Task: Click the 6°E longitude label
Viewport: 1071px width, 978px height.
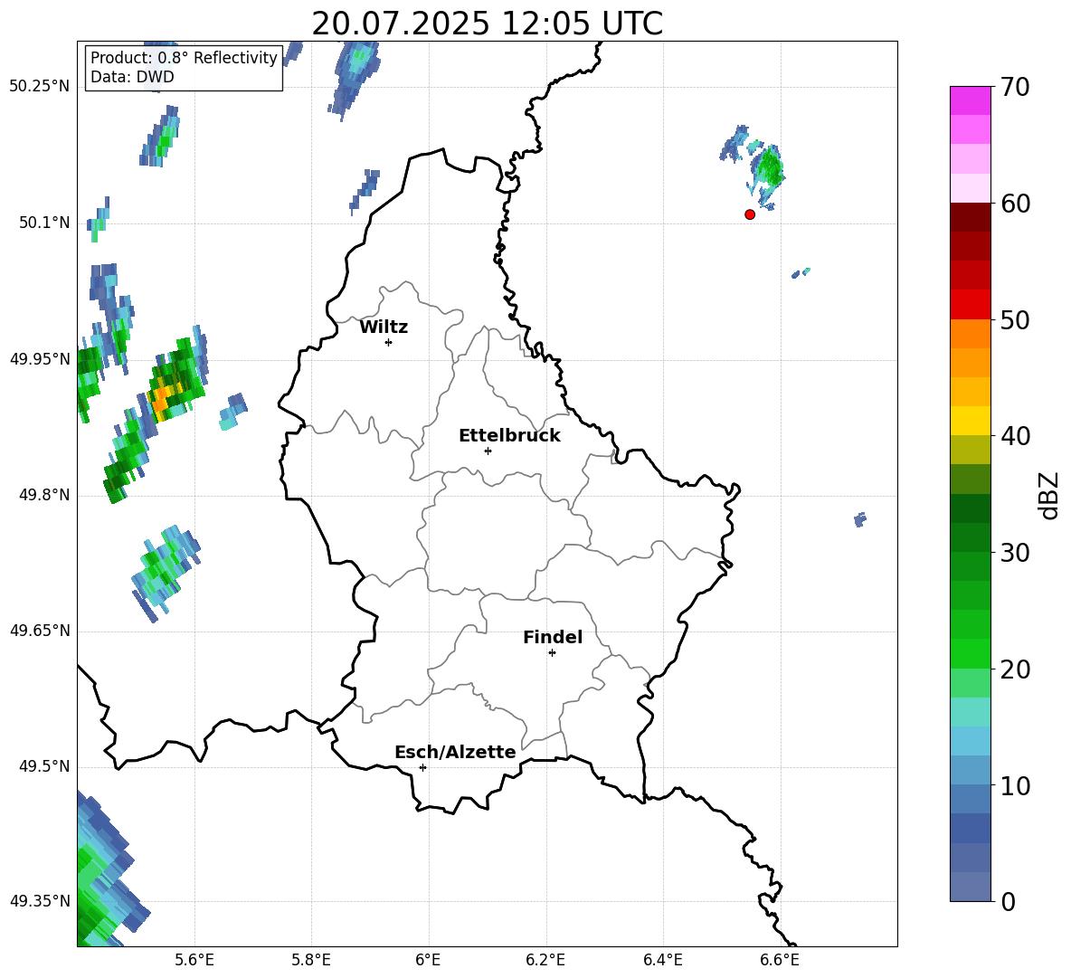Action: coord(428,960)
